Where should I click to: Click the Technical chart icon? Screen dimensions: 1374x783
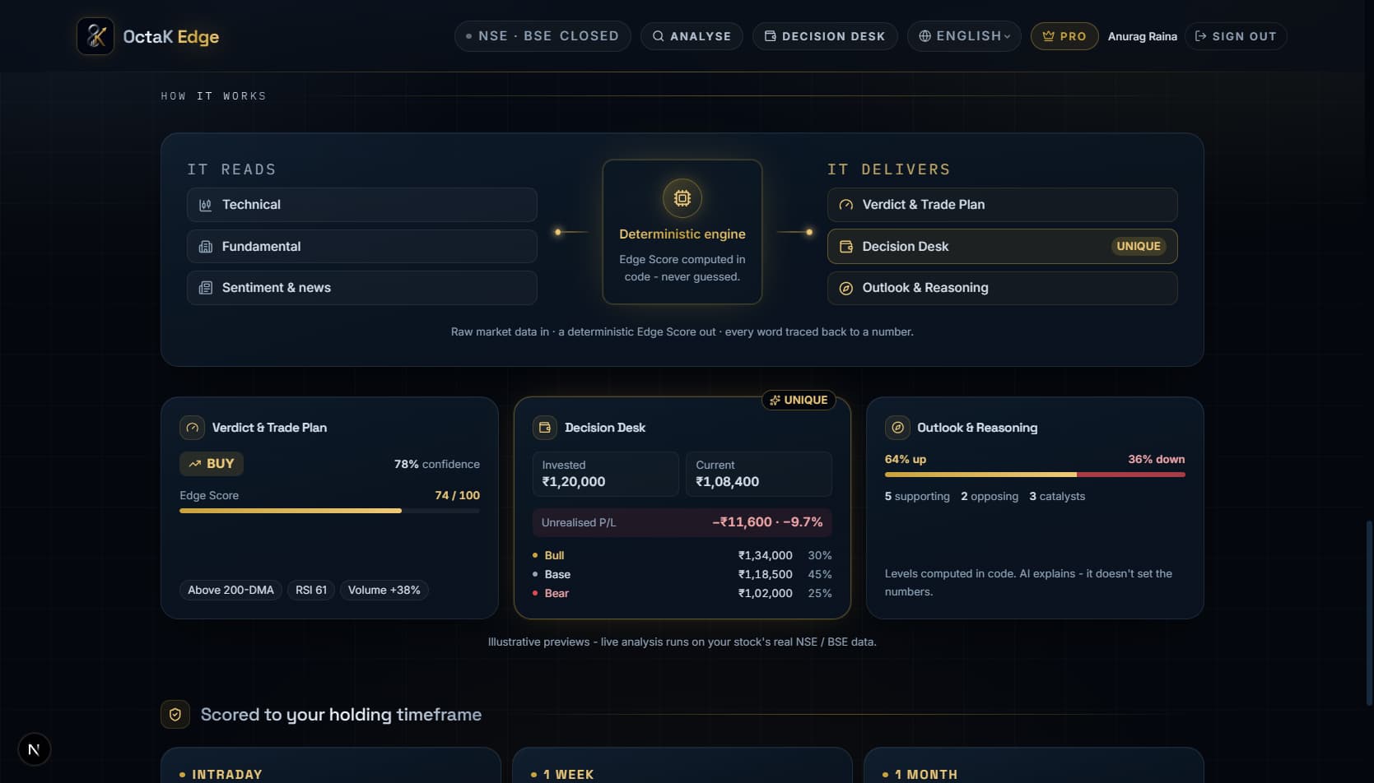click(206, 205)
